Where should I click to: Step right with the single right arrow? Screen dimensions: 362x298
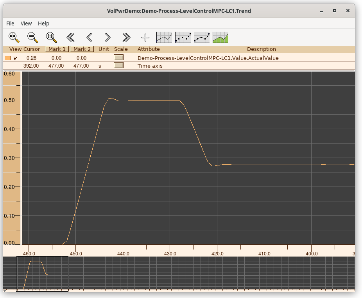(x=108, y=38)
